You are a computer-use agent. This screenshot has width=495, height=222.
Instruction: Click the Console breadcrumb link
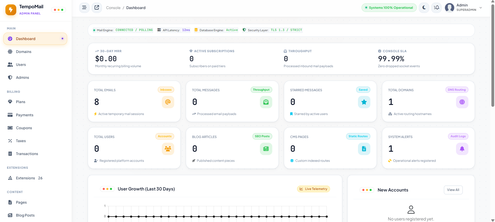point(113,8)
